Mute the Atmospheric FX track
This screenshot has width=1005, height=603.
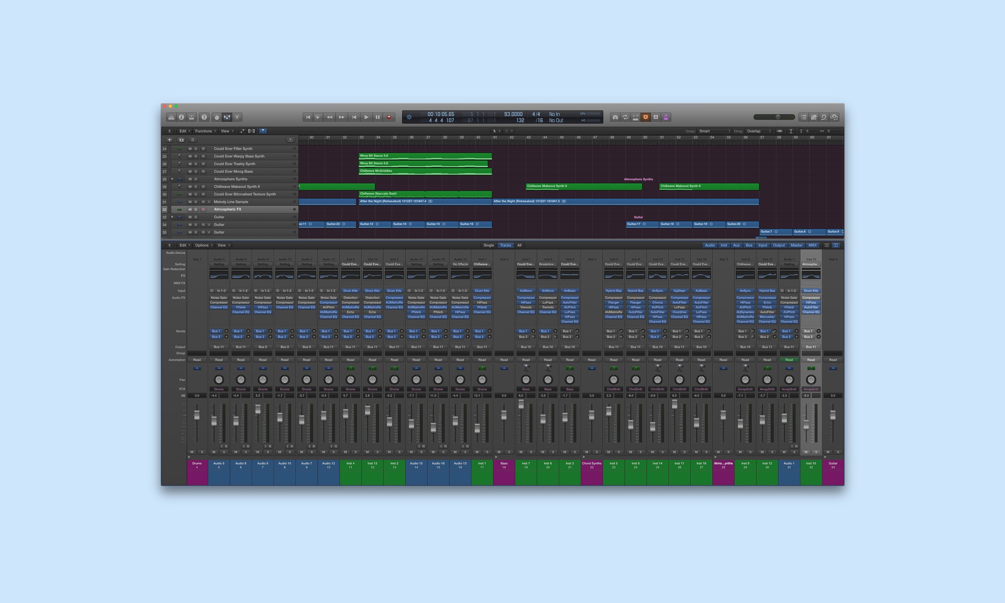pos(190,209)
